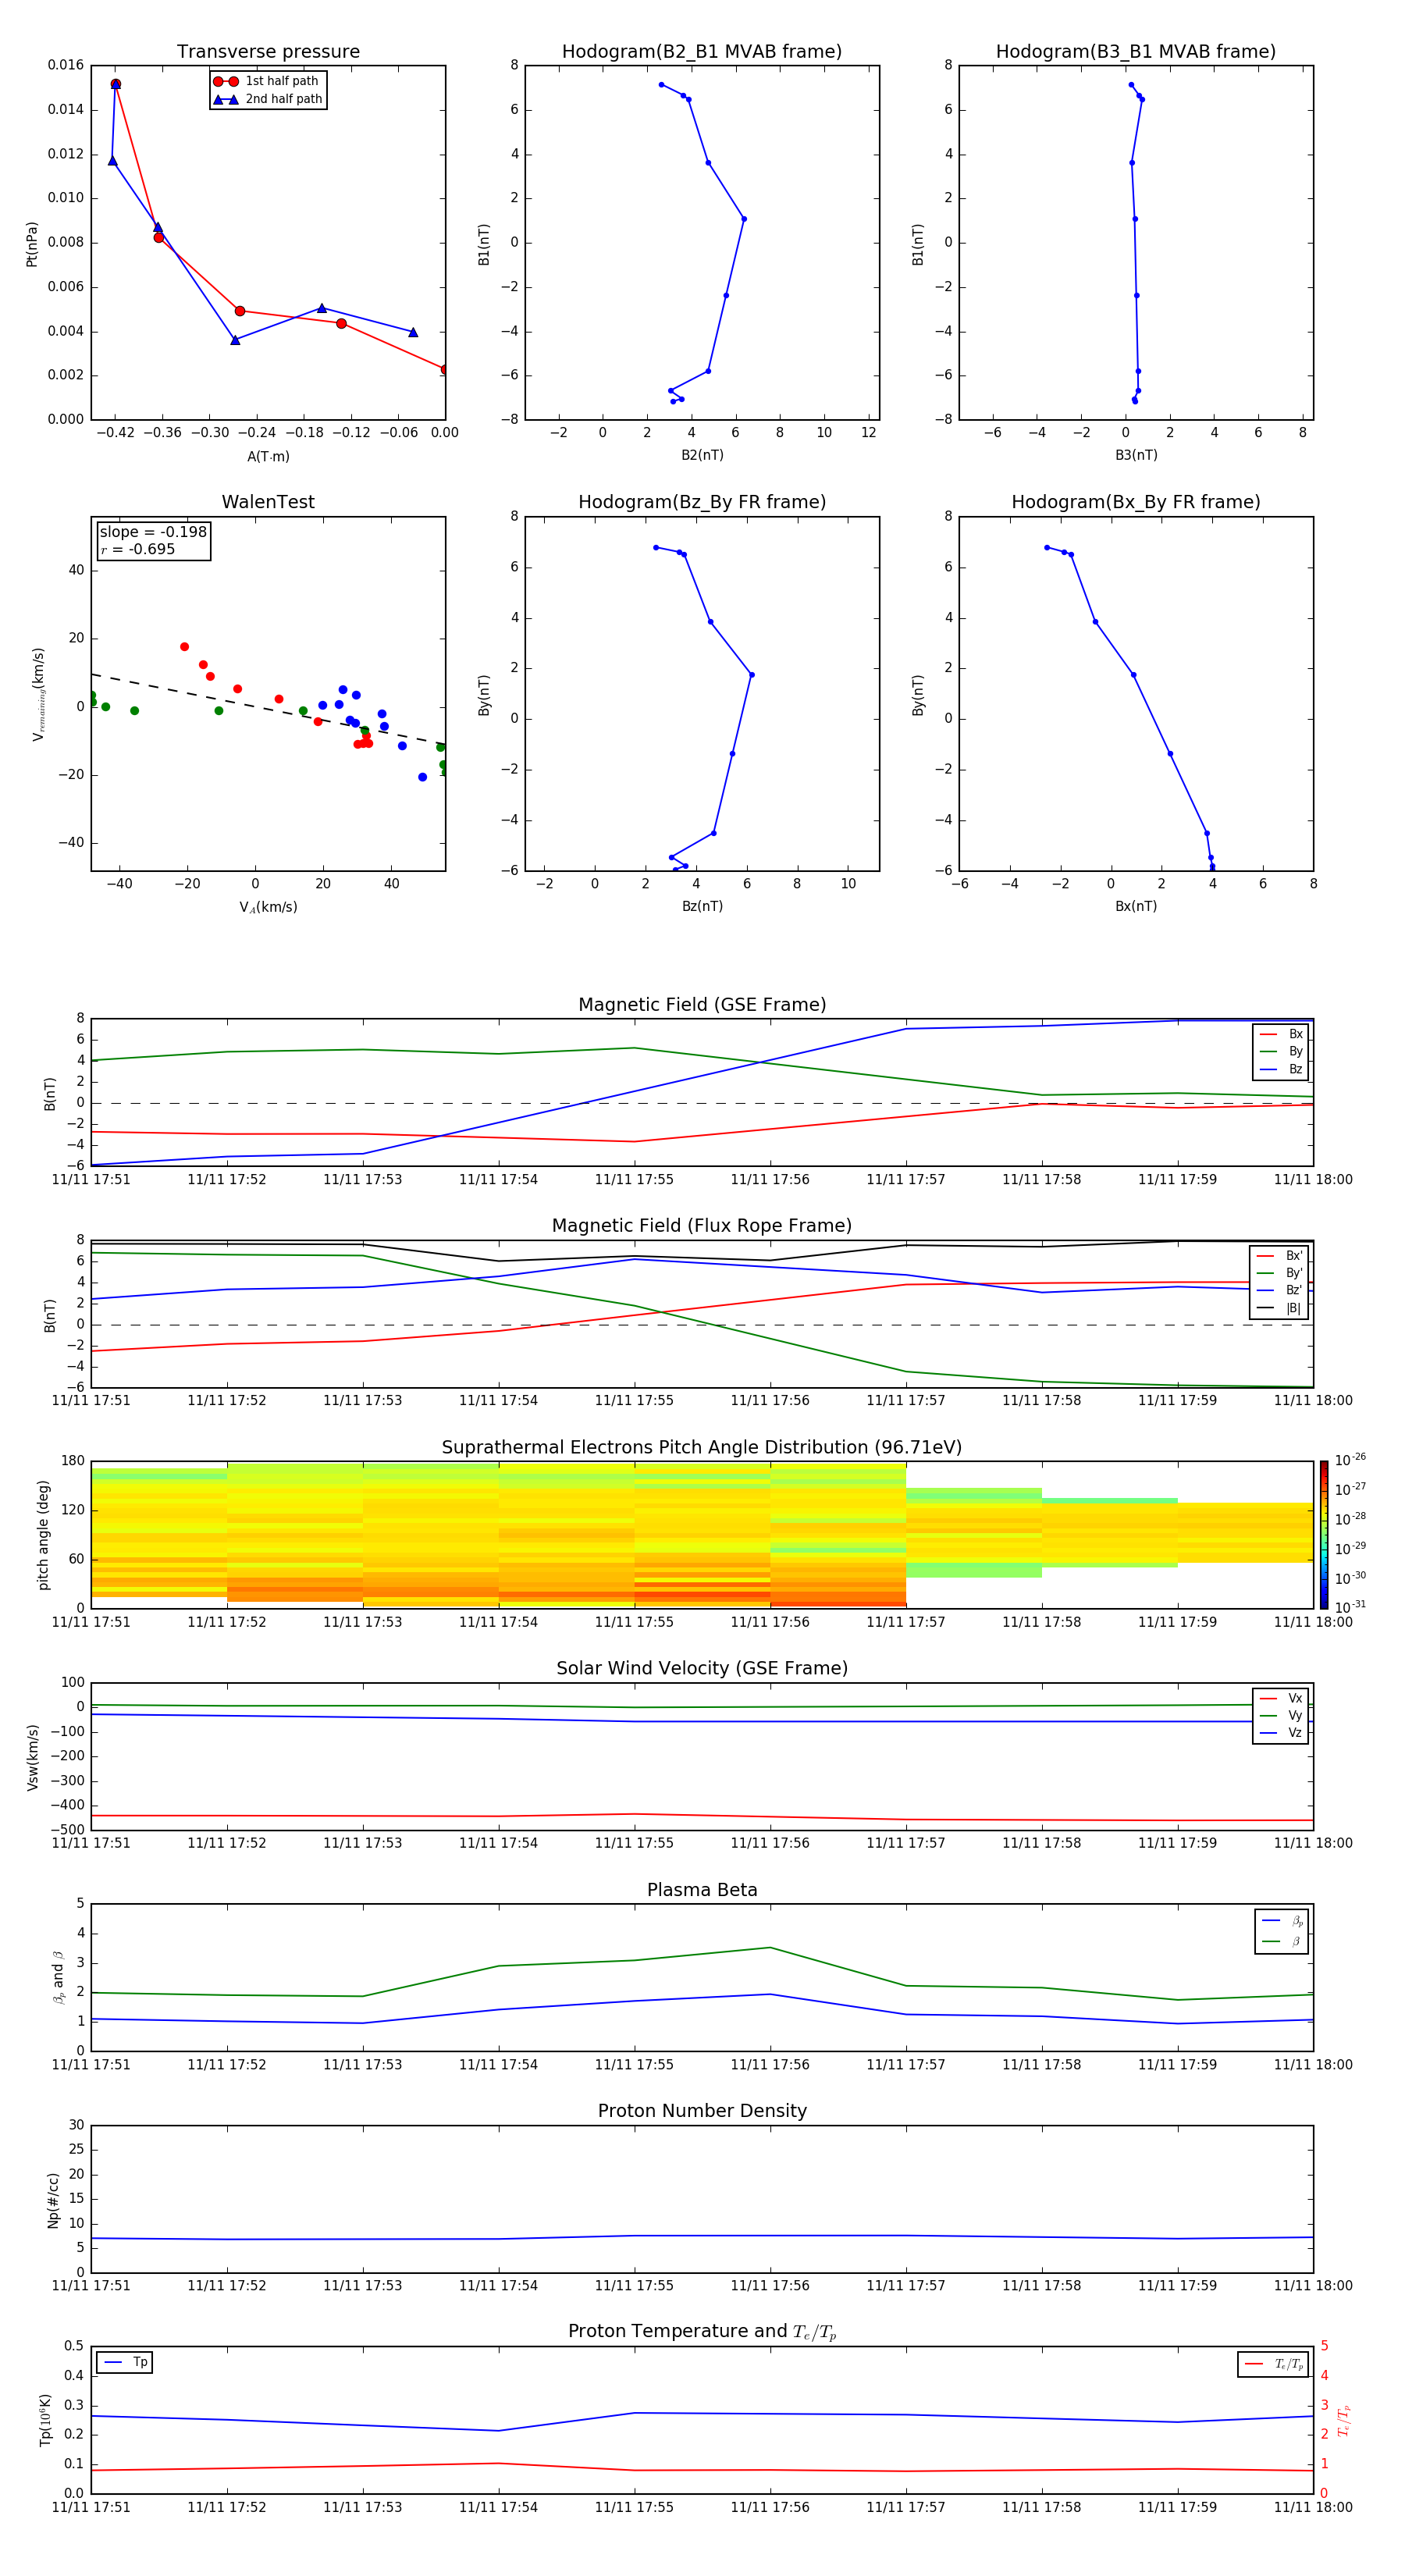
Task: Click the '|B|' legend entry
Action: 1280,1309
